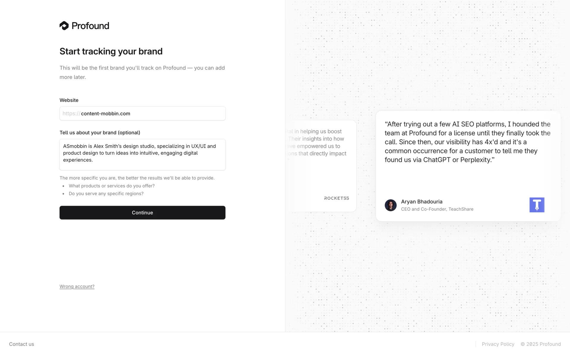
Task: Click the Rocket55 logo
Action: [x=336, y=198]
